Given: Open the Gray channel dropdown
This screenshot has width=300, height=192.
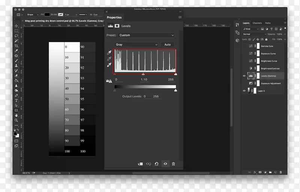Looking at the screenshot, I should 136,45.
